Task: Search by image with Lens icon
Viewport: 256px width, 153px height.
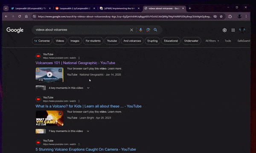Action: 148,30
